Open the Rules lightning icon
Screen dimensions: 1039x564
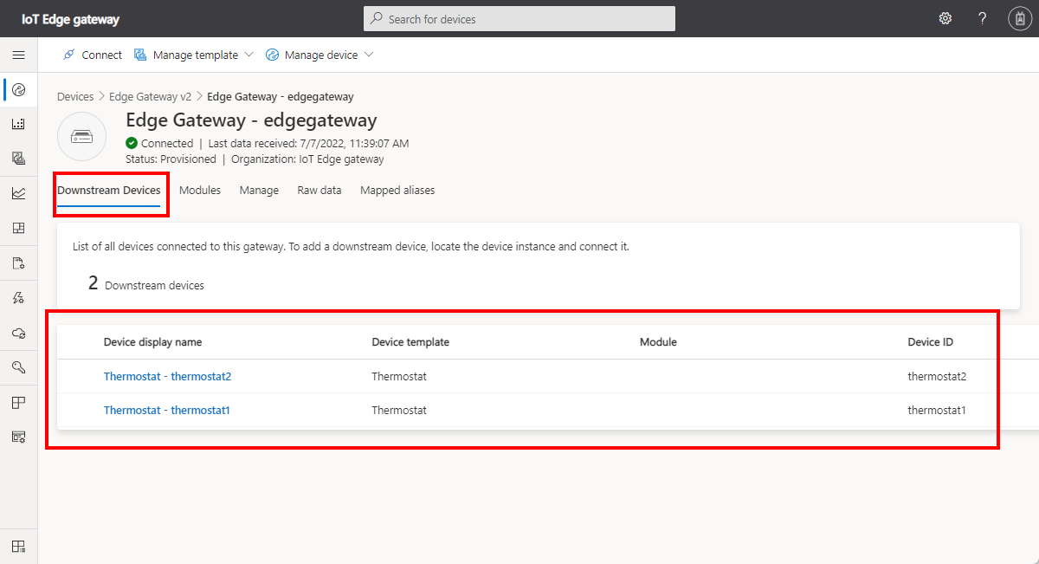point(18,297)
